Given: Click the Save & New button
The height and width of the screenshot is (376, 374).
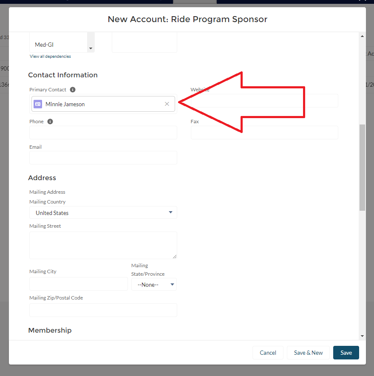Looking at the screenshot, I should point(308,353).
